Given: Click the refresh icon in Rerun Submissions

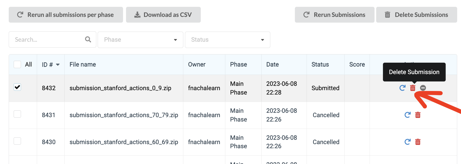Looking at the screenshot, I should [306, 15].
